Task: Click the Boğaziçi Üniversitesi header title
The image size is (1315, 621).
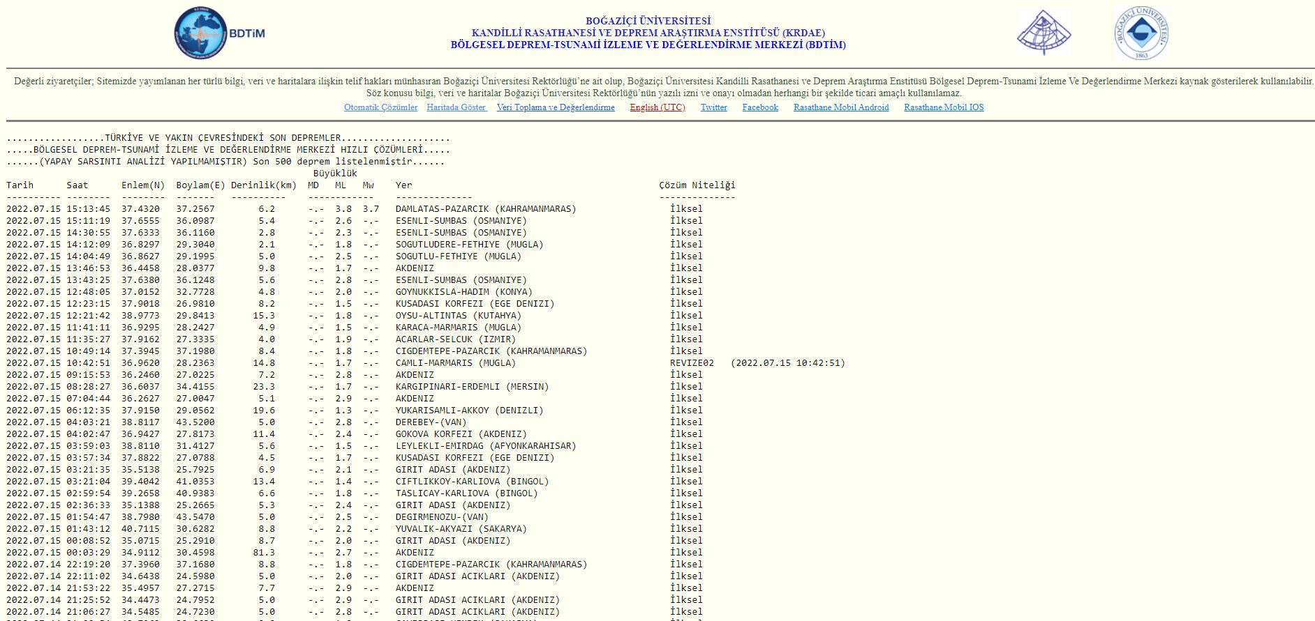Action: coord(648,21)
